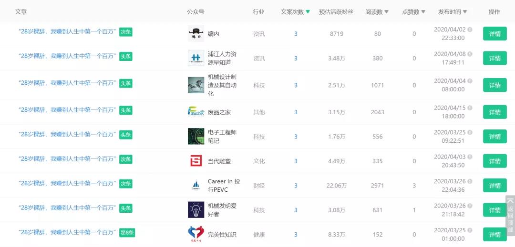The height and width of the screenshot is (247, 515).
Task: Click the 当代雕塑 red logo
Action: pyautogui.click(x=196, y=161)
